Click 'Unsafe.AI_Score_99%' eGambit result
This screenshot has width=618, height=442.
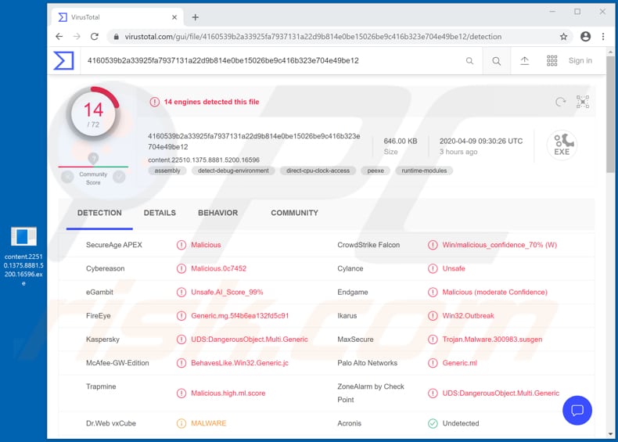coord(227,292)
